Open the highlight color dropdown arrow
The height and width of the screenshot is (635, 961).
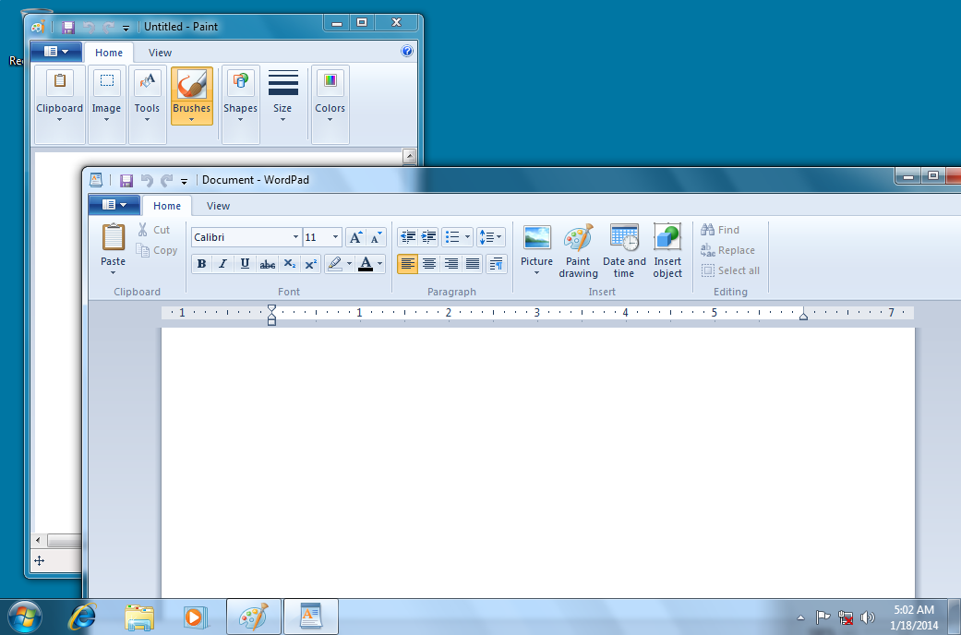pos(349,264)
